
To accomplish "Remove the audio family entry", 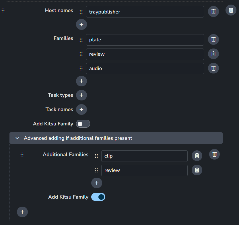I will coord(213,68).
